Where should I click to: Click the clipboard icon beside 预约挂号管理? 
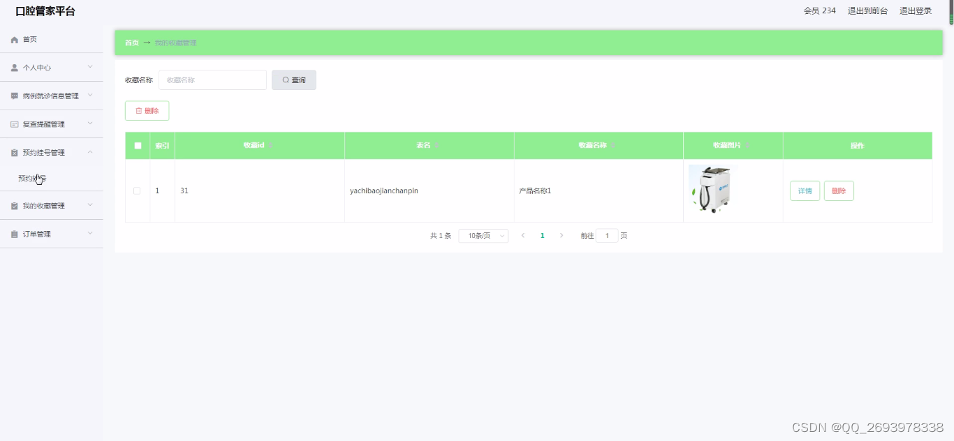(x=15, y=153)
